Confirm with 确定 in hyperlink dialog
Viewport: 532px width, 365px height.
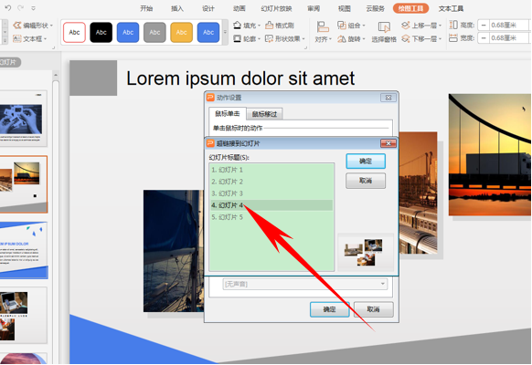click(366, 162)
